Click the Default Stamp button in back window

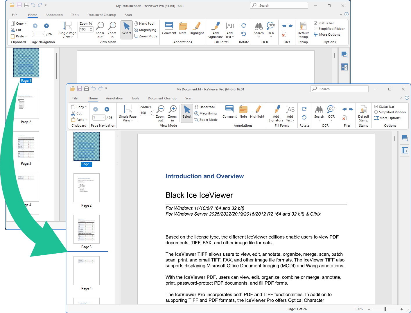[303, 30]
